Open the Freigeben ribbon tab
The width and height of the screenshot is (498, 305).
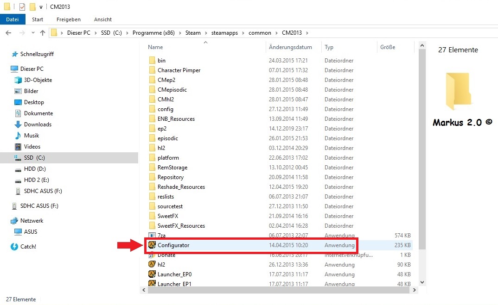(x=69, y=19)
